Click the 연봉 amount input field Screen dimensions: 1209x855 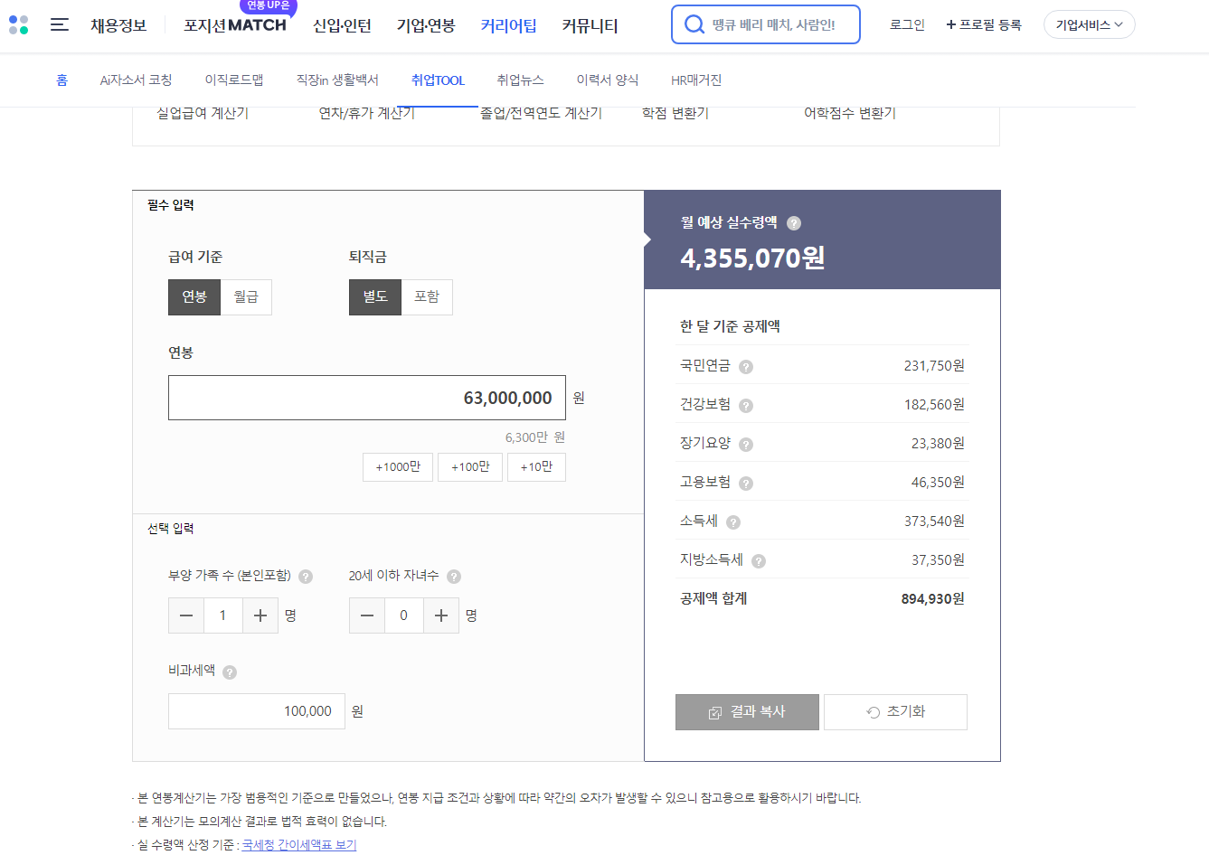[x=367, y=398]
